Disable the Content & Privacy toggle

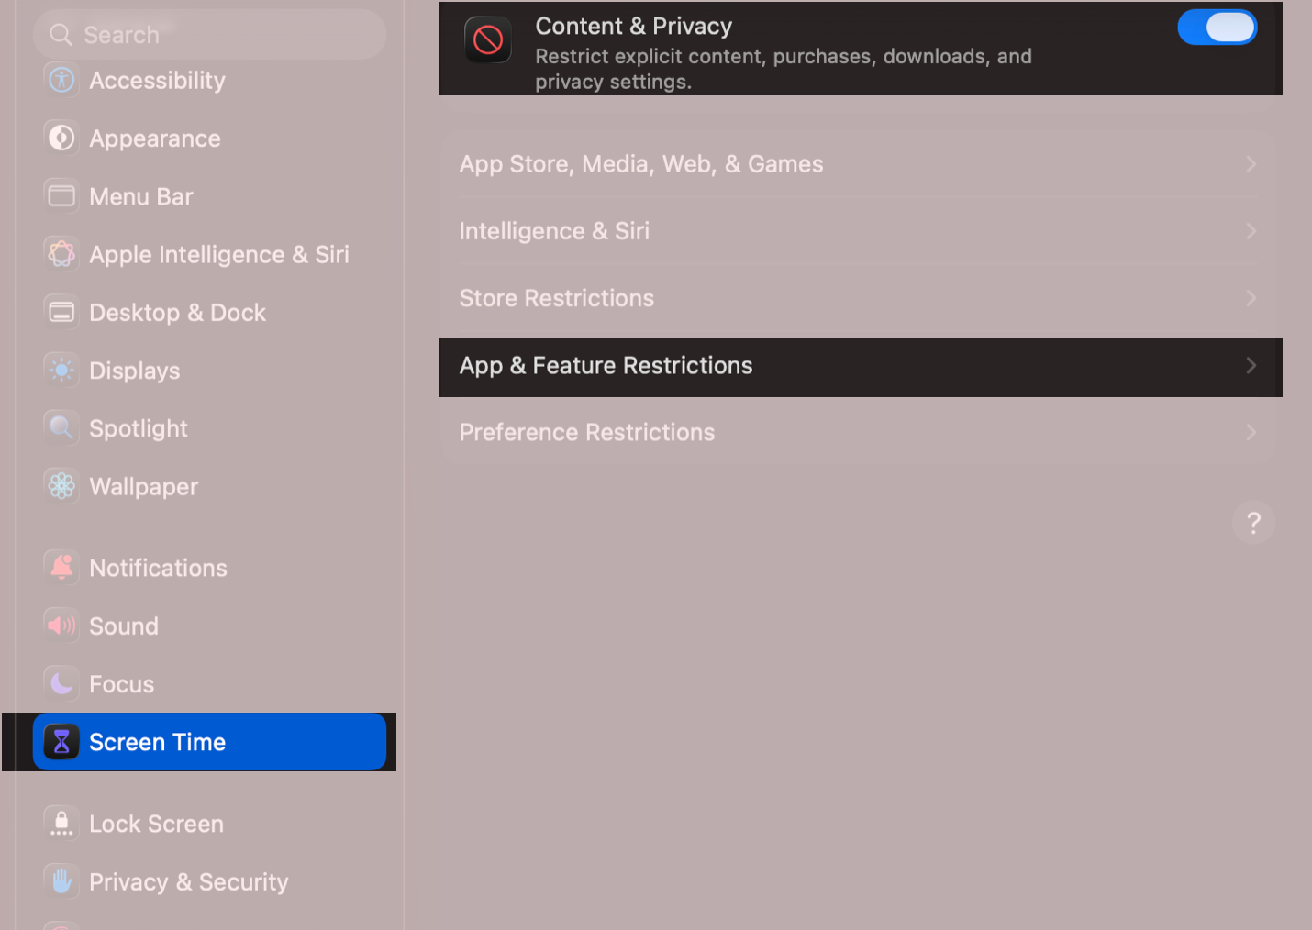[1217, 27]
